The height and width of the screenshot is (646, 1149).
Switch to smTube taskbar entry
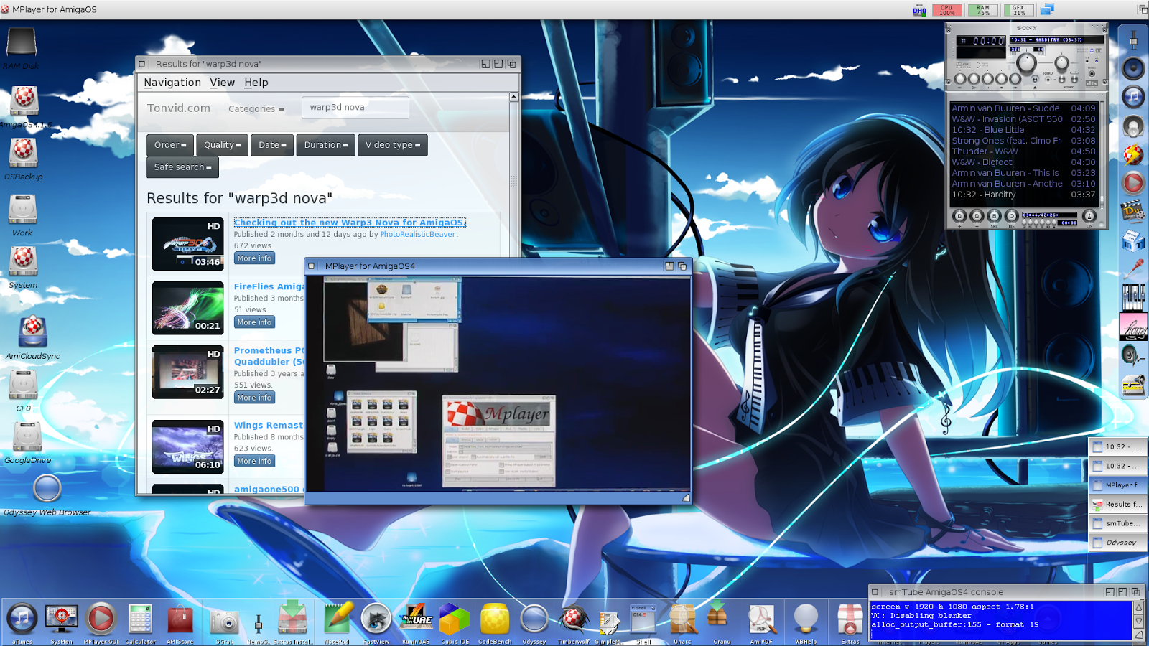tap(1117, 523)
